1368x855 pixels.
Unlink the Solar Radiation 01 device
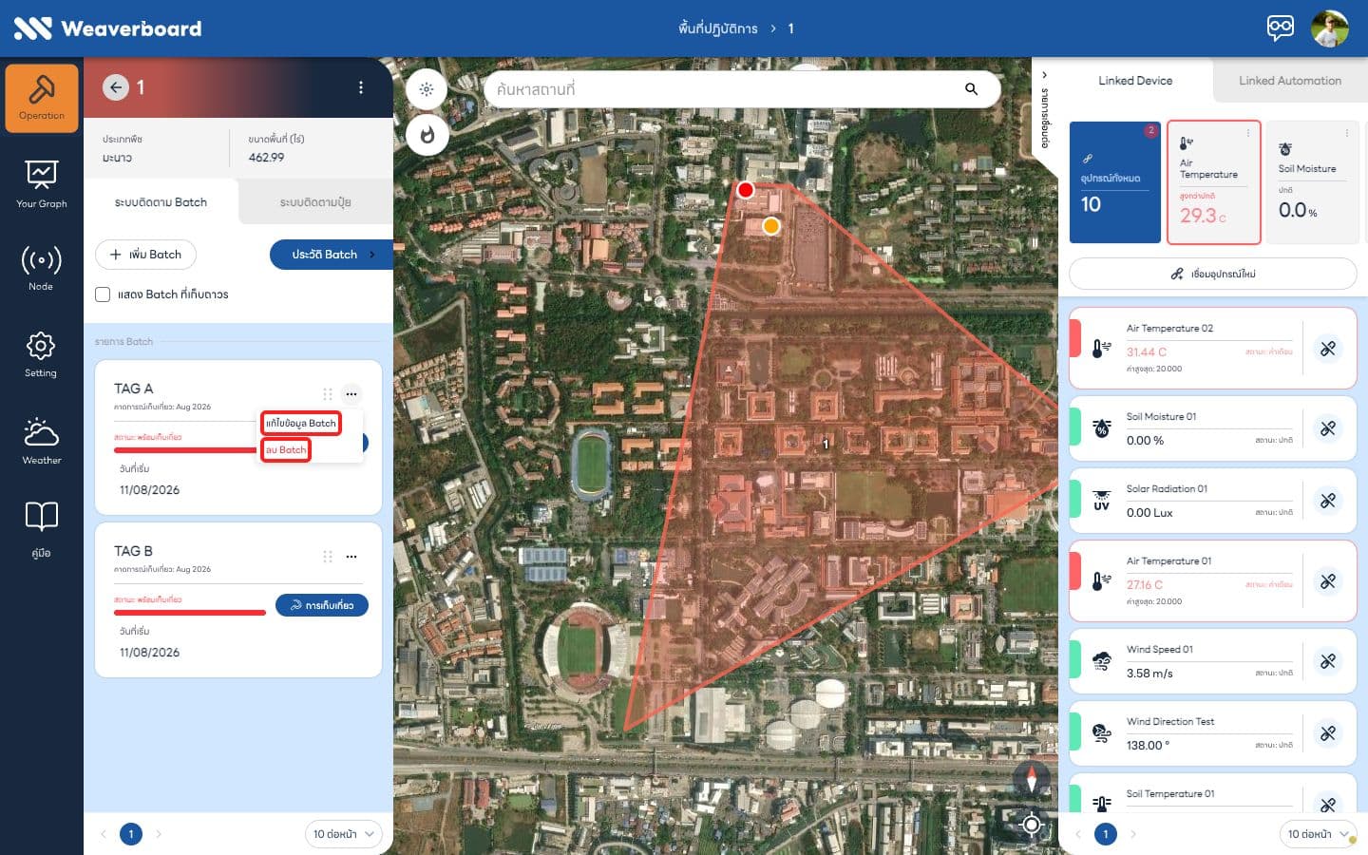click(x=1328, y=501)
